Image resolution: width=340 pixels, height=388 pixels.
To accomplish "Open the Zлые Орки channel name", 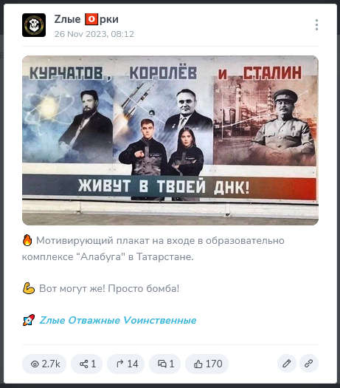I will click(86, 19).
